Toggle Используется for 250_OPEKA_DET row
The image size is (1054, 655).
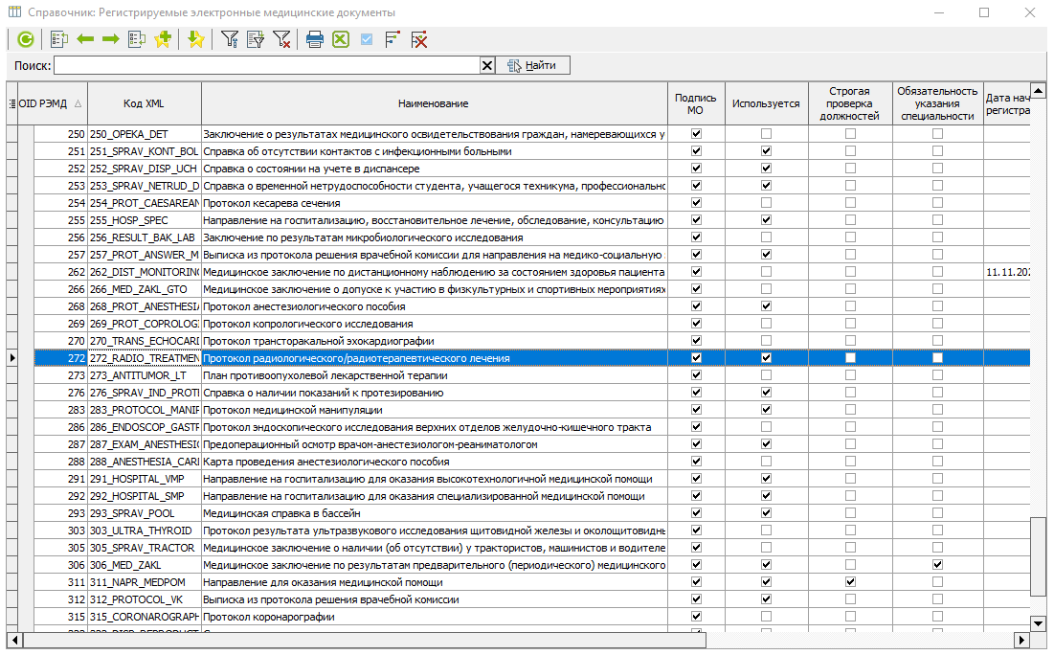point(766,134)
